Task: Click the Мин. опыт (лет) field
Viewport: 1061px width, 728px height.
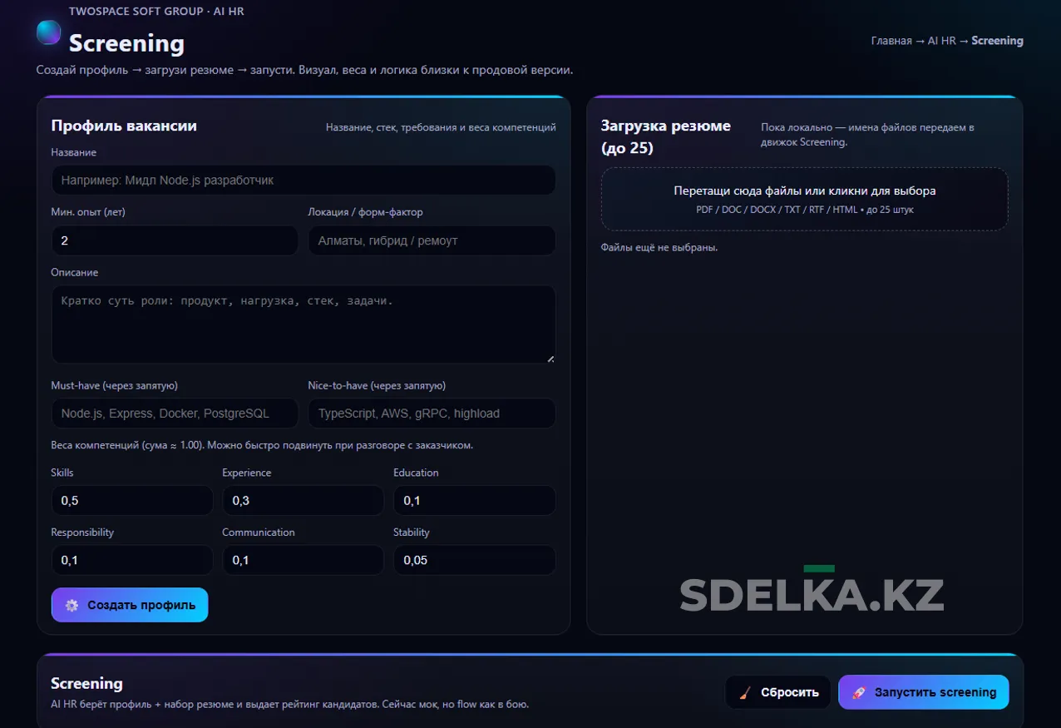Action: [174, 240]
